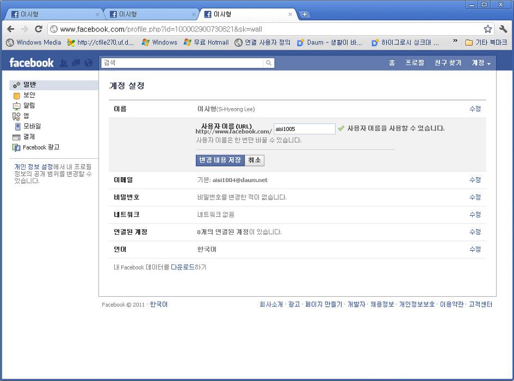514x381 pixels.
Task: Go to 프로필 in Facebook header
Action: point(414,63)
